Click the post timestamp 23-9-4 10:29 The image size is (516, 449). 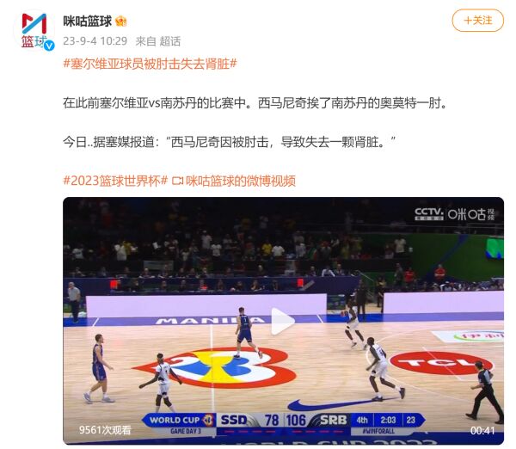(95, 41)
